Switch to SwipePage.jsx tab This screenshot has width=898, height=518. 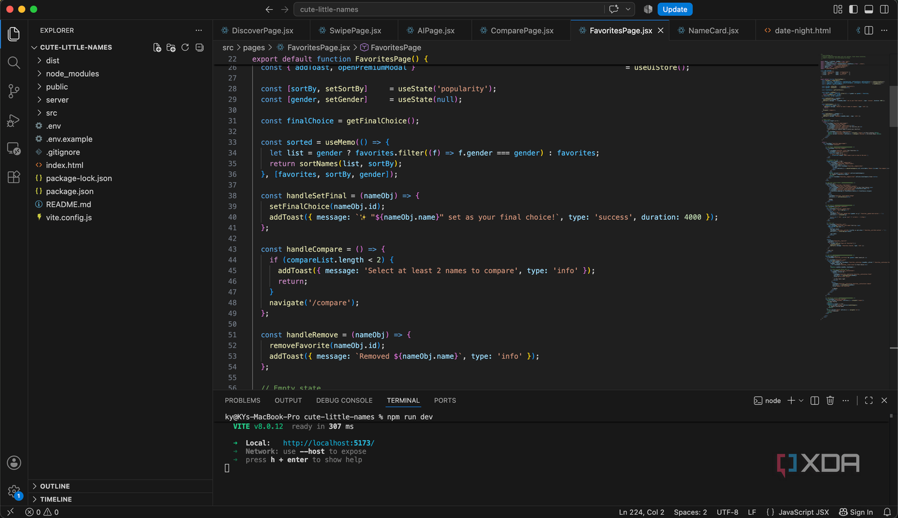point(355,30)
